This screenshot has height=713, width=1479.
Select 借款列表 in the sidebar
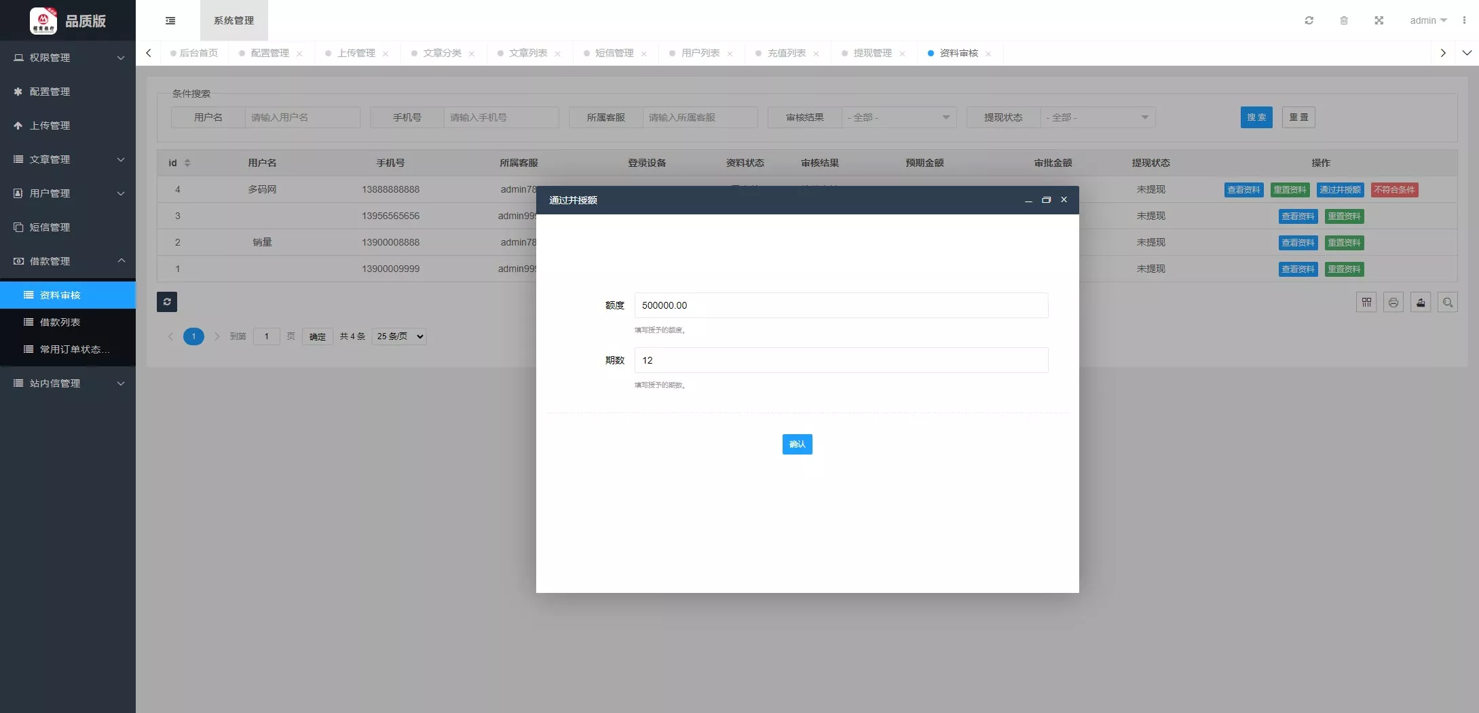pos(60,322)
